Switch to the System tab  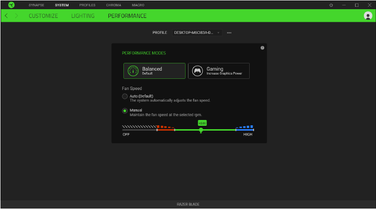point(62,5)
